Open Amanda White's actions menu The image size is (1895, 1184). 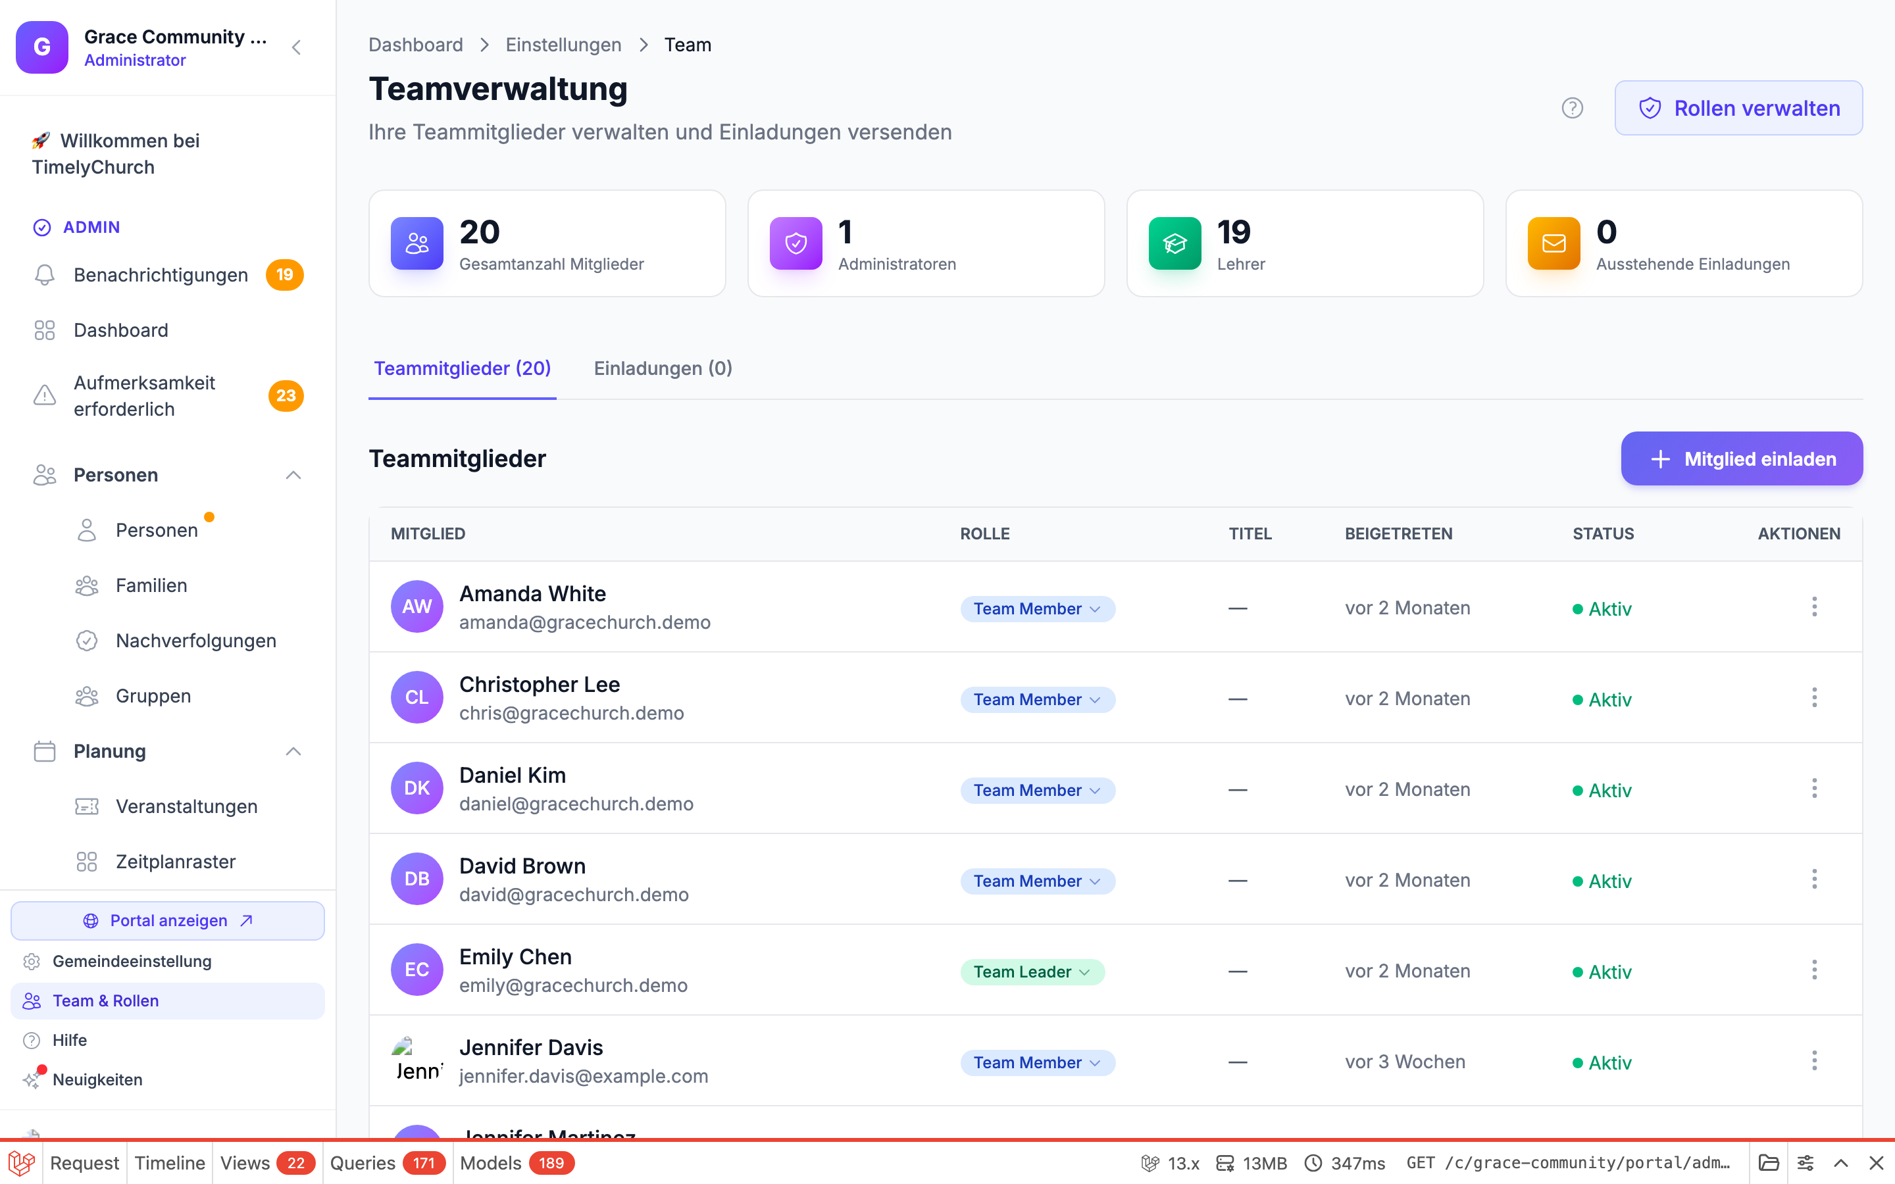point(1814,607)
